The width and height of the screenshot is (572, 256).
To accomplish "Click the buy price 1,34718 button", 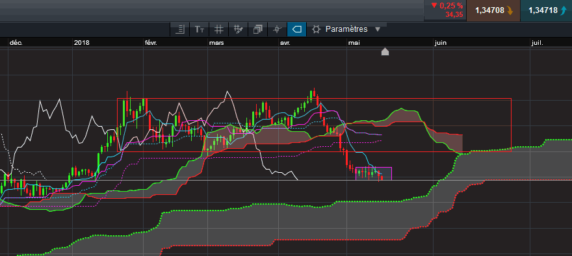I will coord(547,10).
